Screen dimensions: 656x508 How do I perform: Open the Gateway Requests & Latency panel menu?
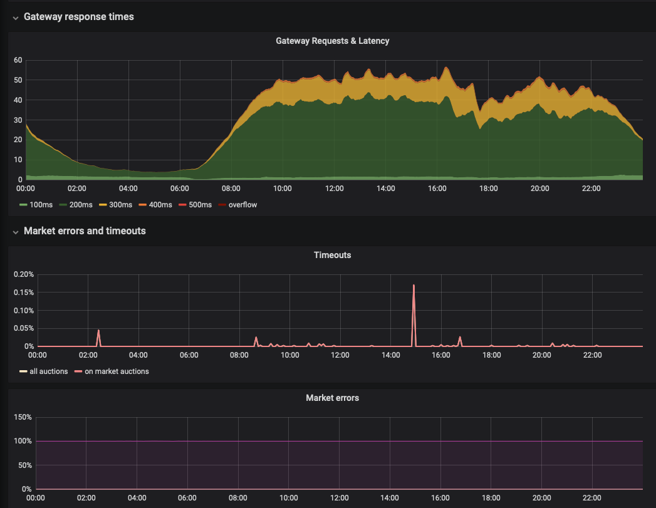pos(332,41)
